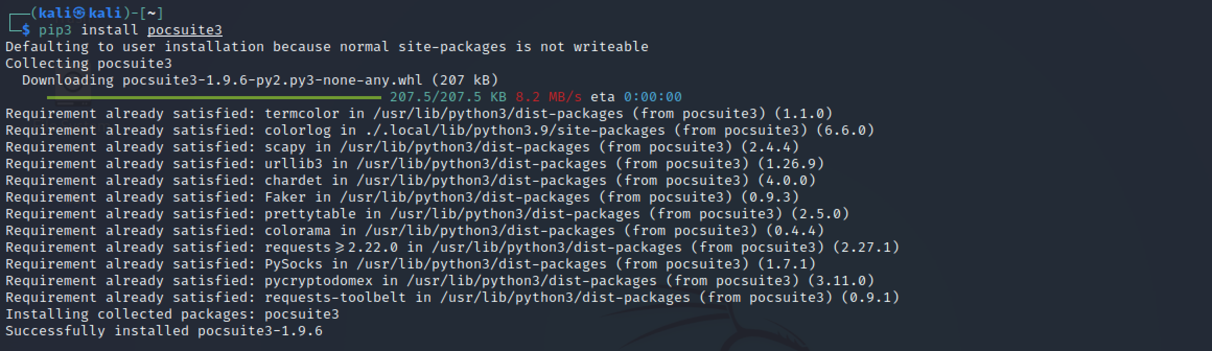Click the tilde directory in prompt brackets
Screen dimensions: 1212x351
(151, 13)
